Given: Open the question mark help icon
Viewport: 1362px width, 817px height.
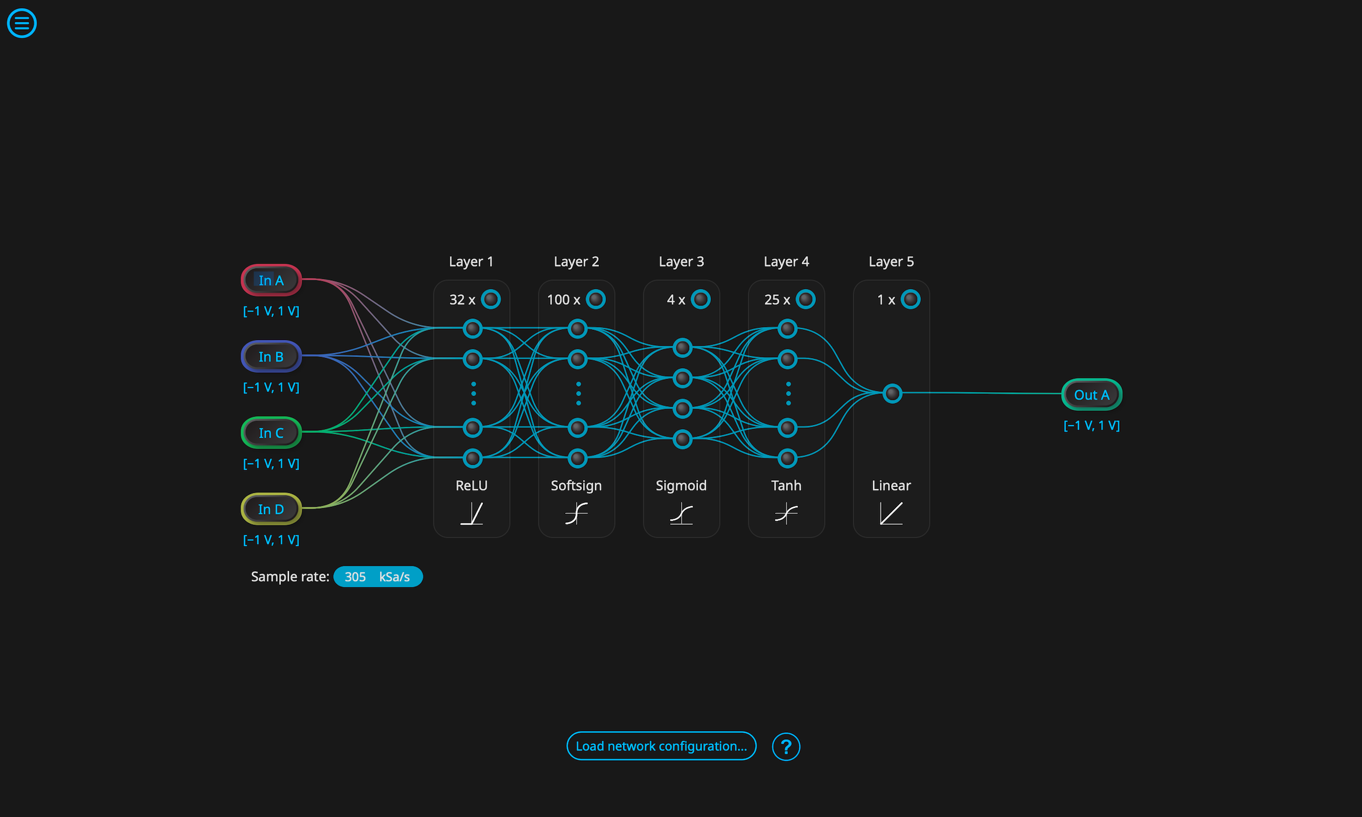Looking at the screenshot, I should [x=786, y=747].
